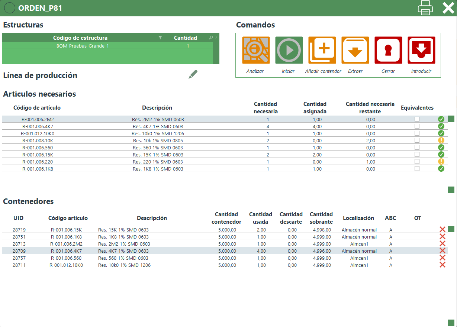Click the Añadir contendor icon
The image size is (457, 327).
322,50
